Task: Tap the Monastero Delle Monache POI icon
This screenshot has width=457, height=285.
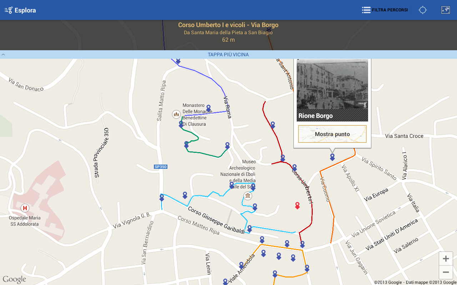Action: coord(176,114)
